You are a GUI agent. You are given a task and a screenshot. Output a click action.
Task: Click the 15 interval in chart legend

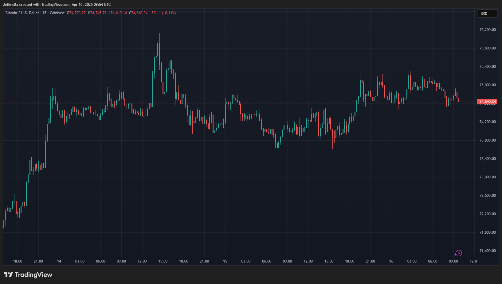pyautogui.click(x=45, y=13)
